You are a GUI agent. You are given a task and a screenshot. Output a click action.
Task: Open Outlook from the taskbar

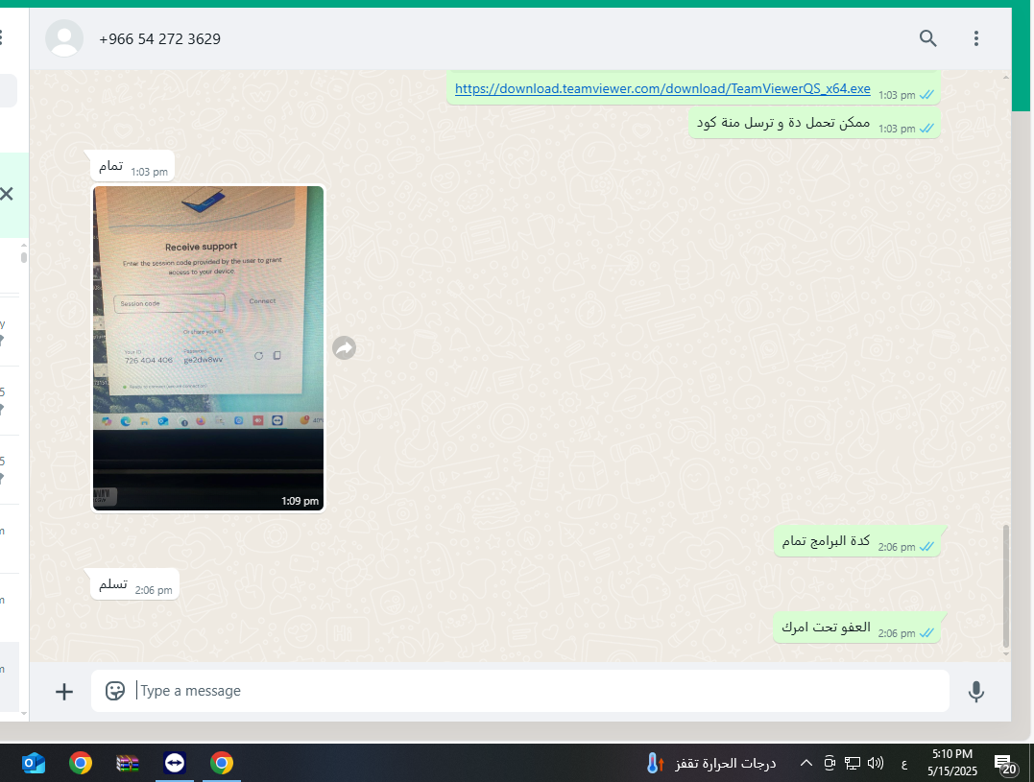coord(34,763)
